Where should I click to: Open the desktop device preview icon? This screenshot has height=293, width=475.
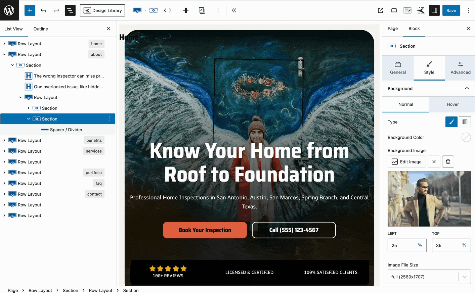(x=394, y=10)
